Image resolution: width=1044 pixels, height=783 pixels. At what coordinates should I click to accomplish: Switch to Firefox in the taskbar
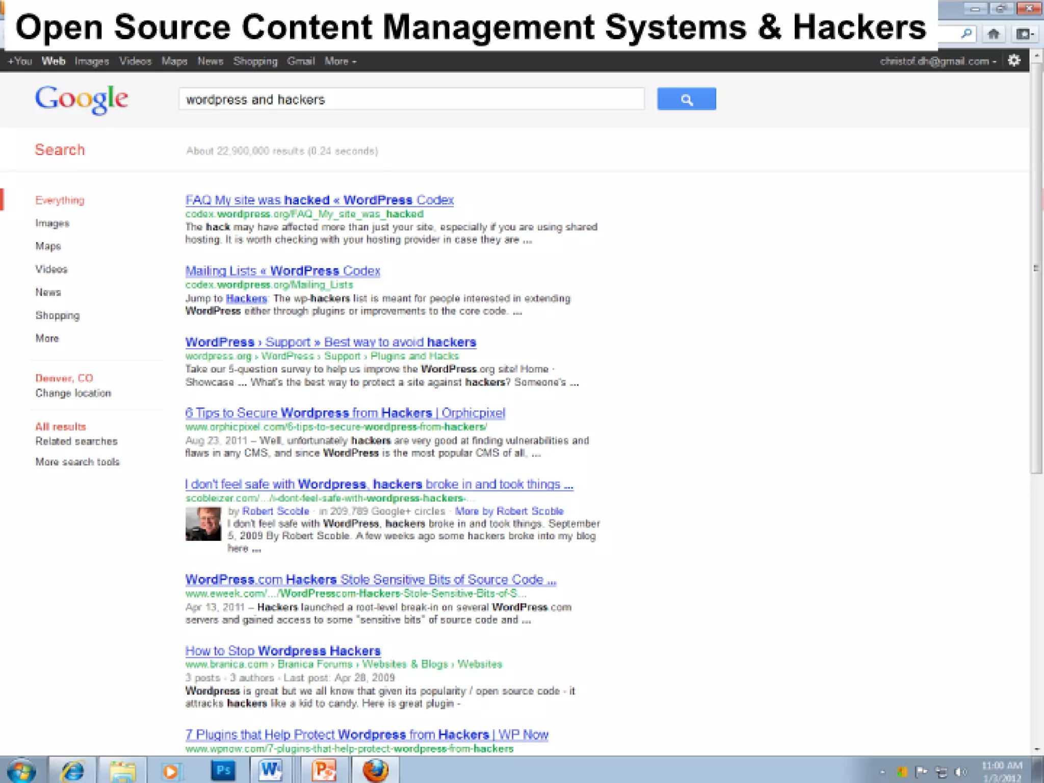click(x=375, y=770)
